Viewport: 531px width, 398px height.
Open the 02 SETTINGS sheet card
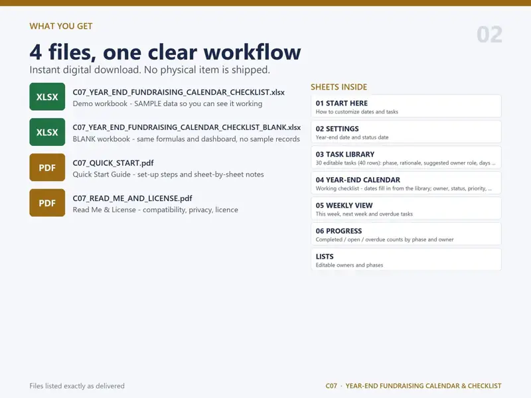(406, 131)
